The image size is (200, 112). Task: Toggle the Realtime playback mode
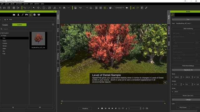85,109
